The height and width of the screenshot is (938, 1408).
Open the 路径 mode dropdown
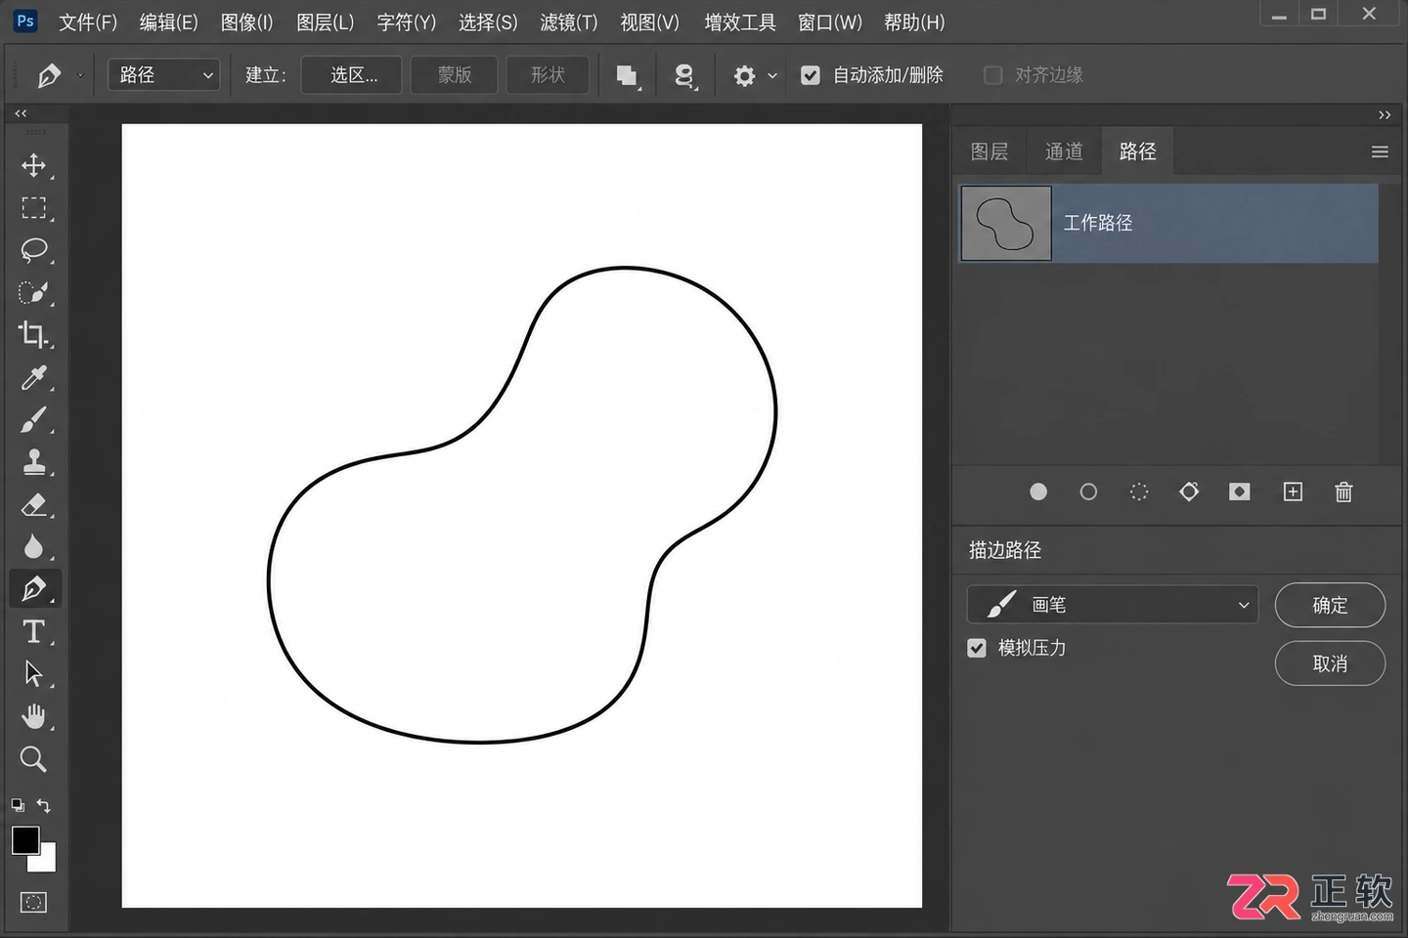(x=164, y=75)
